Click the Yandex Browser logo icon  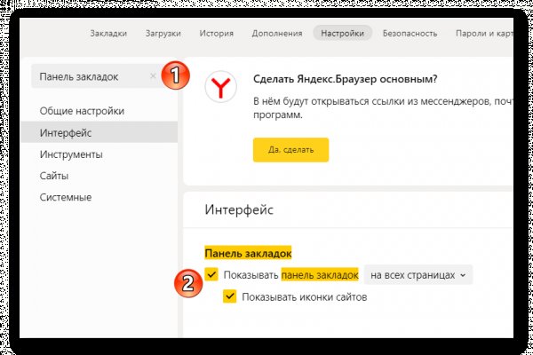click(x=220, y=87)
